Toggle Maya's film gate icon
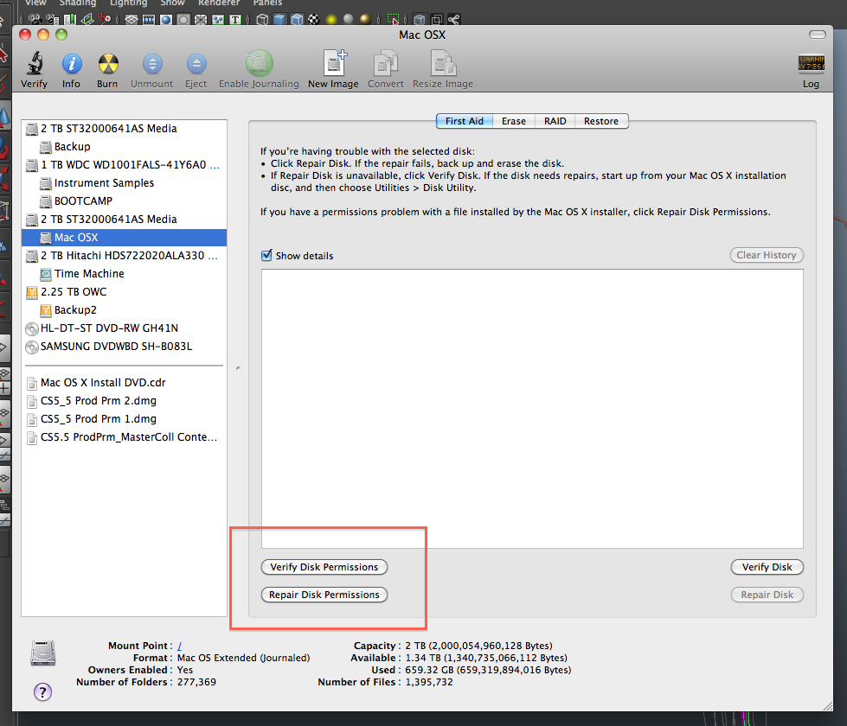The image size is (847, 726). tap(149, 19)
